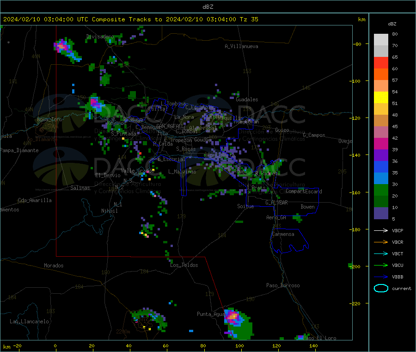Click the 'current' legend label
Viewport: 416px width, 352px height.
tap(402, 288)
